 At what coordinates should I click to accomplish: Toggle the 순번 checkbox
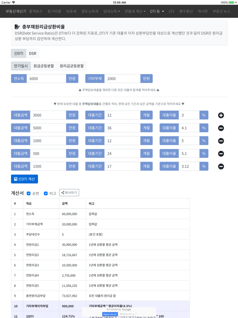tap(29, 193)
